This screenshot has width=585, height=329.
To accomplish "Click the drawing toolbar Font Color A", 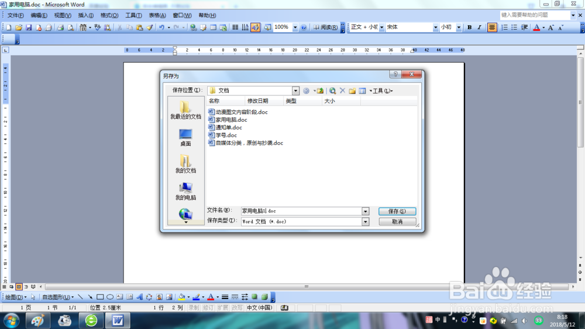I will pyautogui.click(x=211, y=297).
